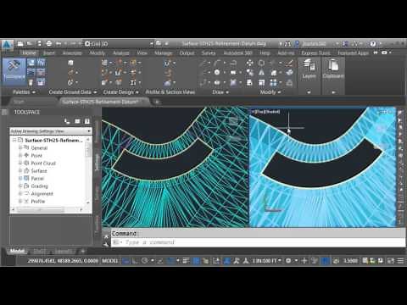Click the Plot icon in quick access toolbar
Image resolution: width=407 pixels, height=305 pixels.
point(49,43)
